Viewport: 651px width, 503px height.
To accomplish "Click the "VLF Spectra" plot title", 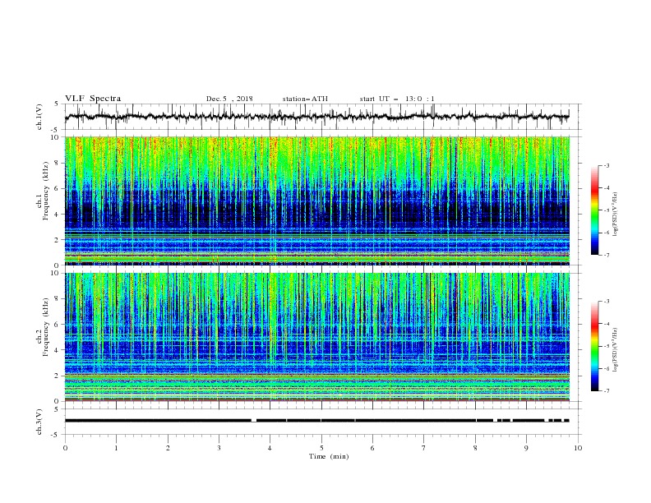I will 93,99.
